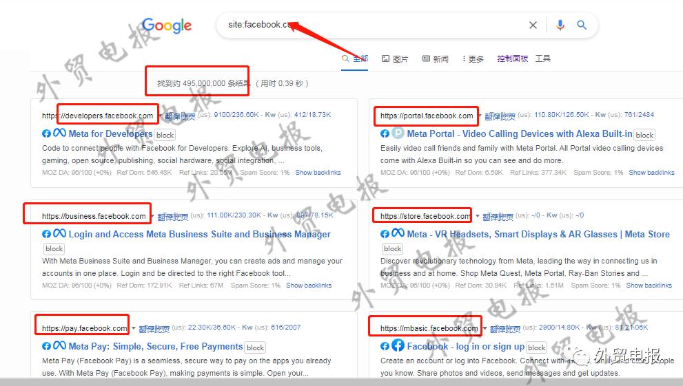Click the https://pay.facebook.com URL text
Viewport: 683px width, 386px height.
tap(85, 328)
